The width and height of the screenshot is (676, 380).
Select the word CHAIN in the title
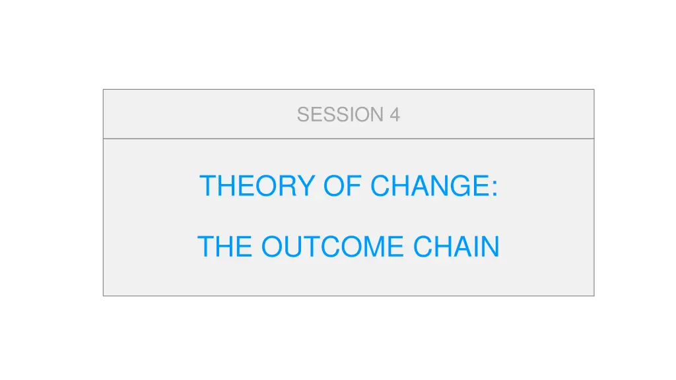(x=456, y=247)
